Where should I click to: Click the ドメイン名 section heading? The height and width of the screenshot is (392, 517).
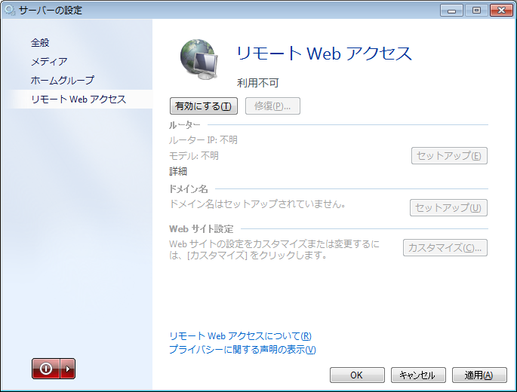(x=188, y=189)
